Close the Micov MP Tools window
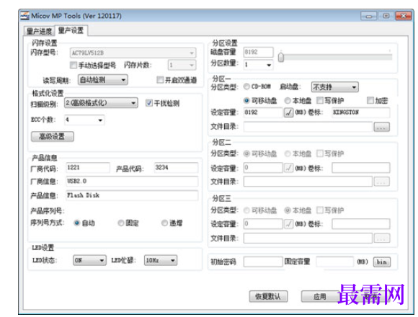Image resolution: width=418 pixels, height=317 pixels. point(404,16)
